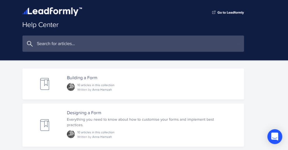The width and height of the screenshot is (288, 150).
Task: Click the article count under Designing a Form
Action: point(96,132)
